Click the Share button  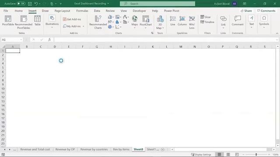(x=246, y=11)
